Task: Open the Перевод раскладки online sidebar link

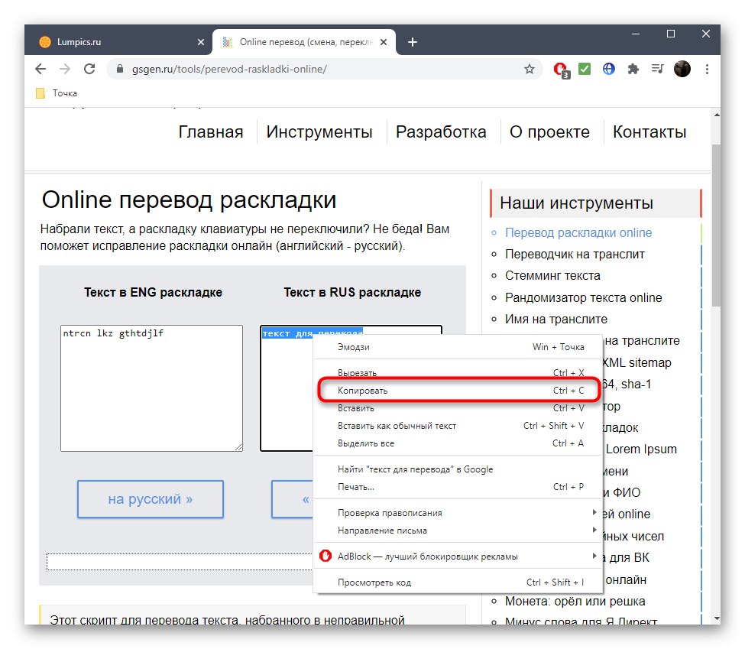Action: click(x=578, y=232)
